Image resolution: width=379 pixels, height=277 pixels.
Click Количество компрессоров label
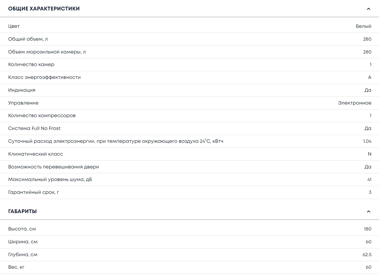point(42,116)
